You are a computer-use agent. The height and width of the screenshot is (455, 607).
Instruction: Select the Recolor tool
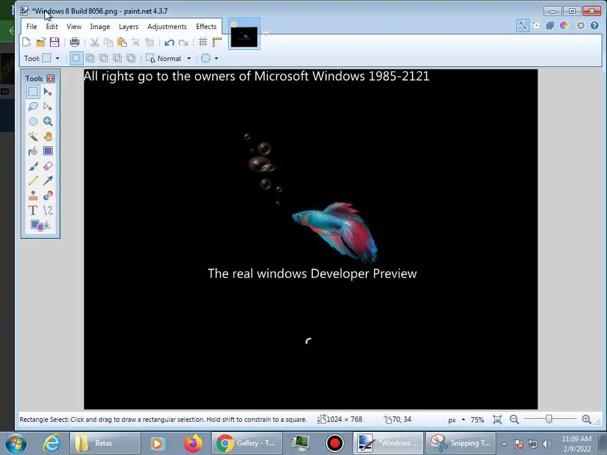tap(47, 196)
